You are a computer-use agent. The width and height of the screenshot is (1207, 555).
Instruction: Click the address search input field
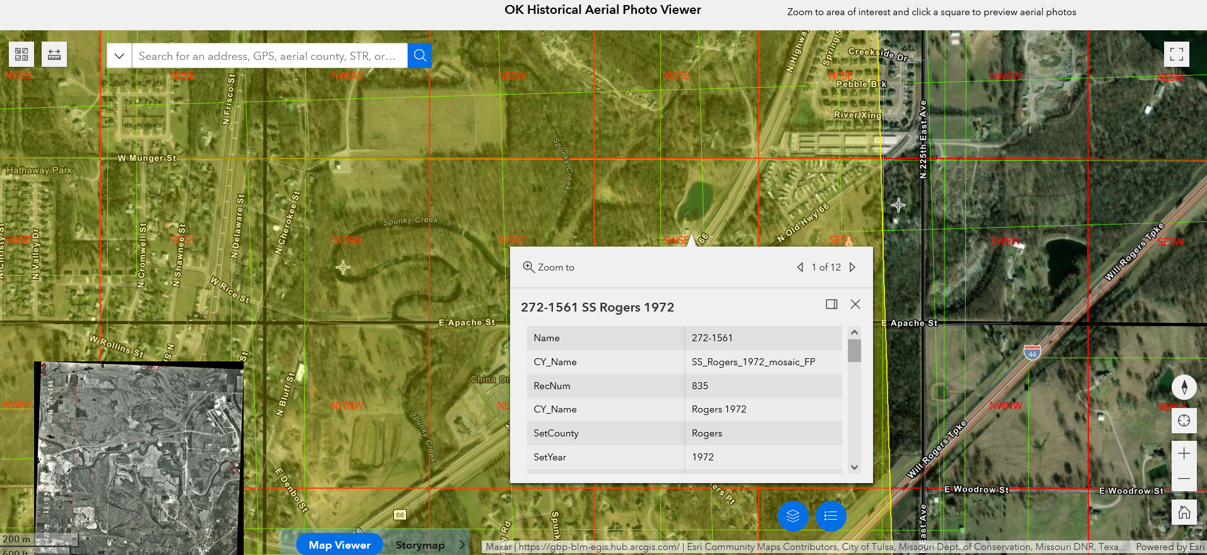coord(270,56)
